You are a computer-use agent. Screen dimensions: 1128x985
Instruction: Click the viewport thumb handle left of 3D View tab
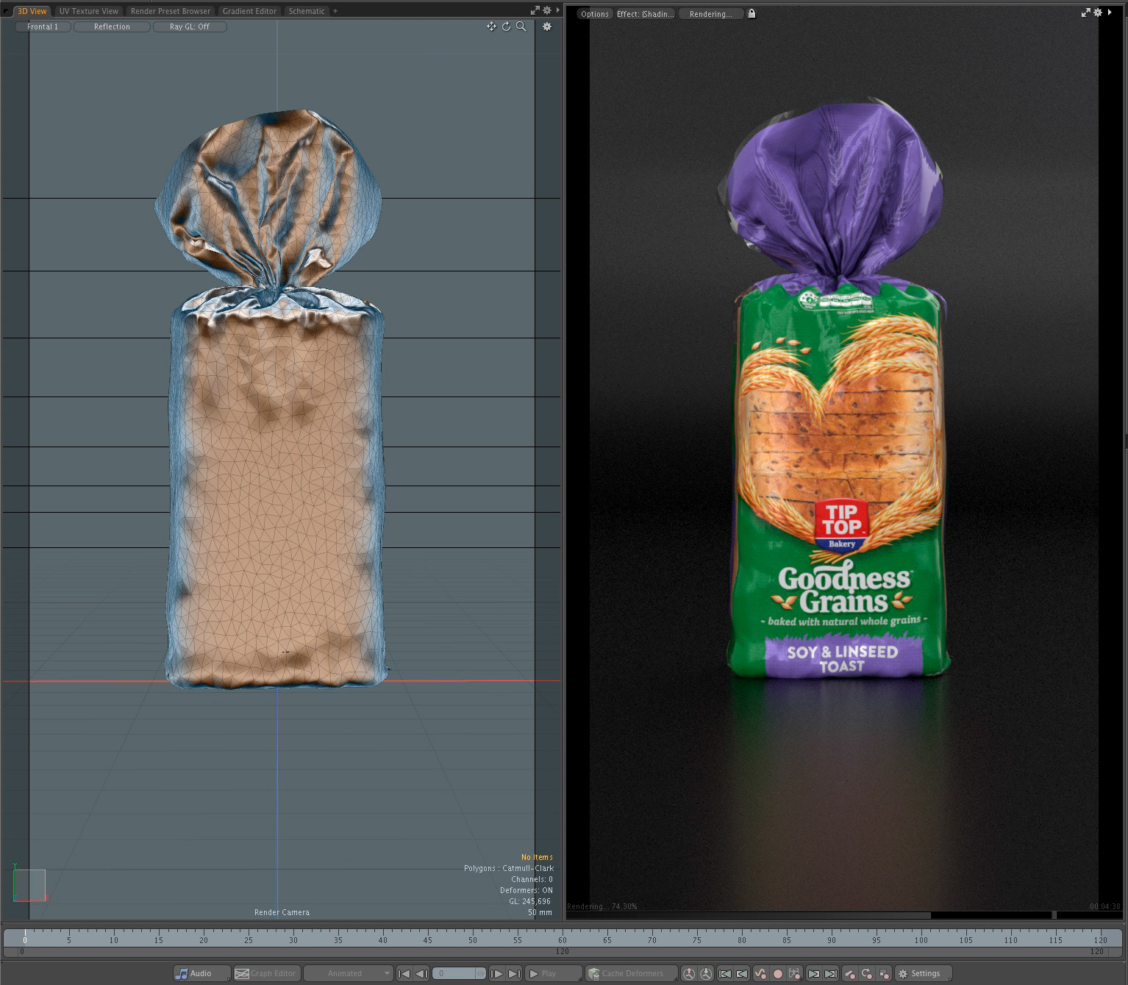(x=7, y=11)
